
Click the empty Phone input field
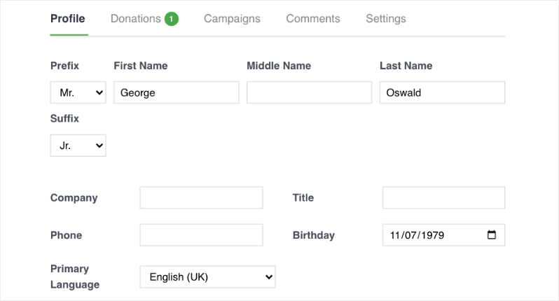coord(201,235)
